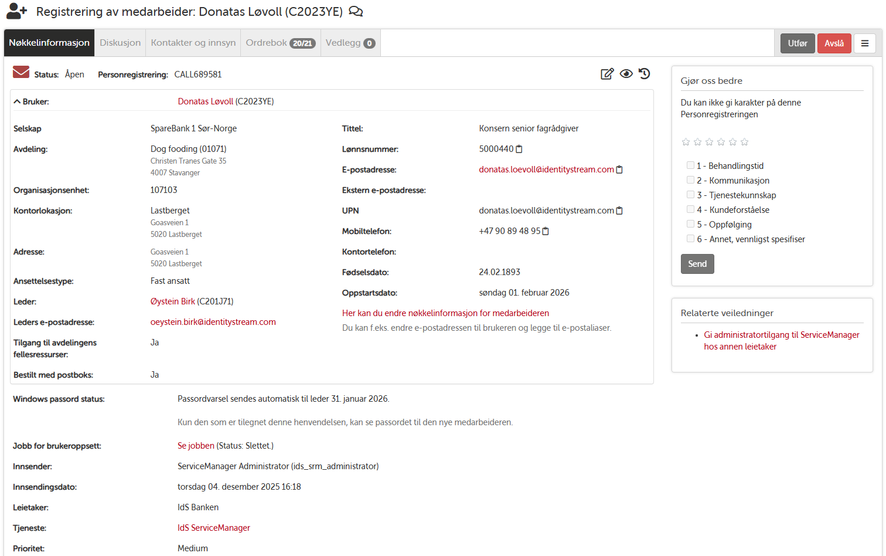Click the Send button under the rating

tap(697, 263)
